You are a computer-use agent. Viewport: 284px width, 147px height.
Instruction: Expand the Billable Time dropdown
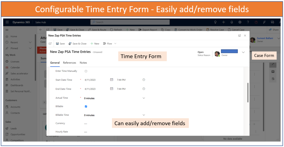click(144, 115)
